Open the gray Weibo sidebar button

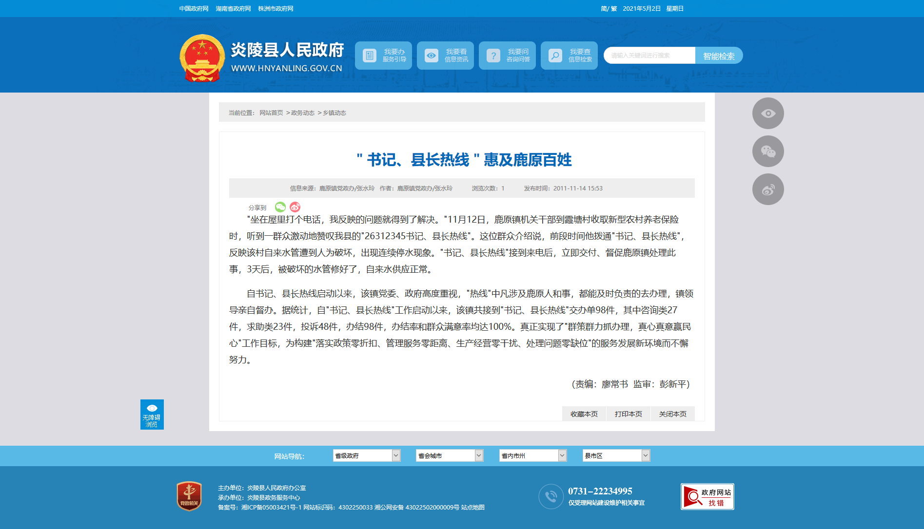[x=768, y=189]
